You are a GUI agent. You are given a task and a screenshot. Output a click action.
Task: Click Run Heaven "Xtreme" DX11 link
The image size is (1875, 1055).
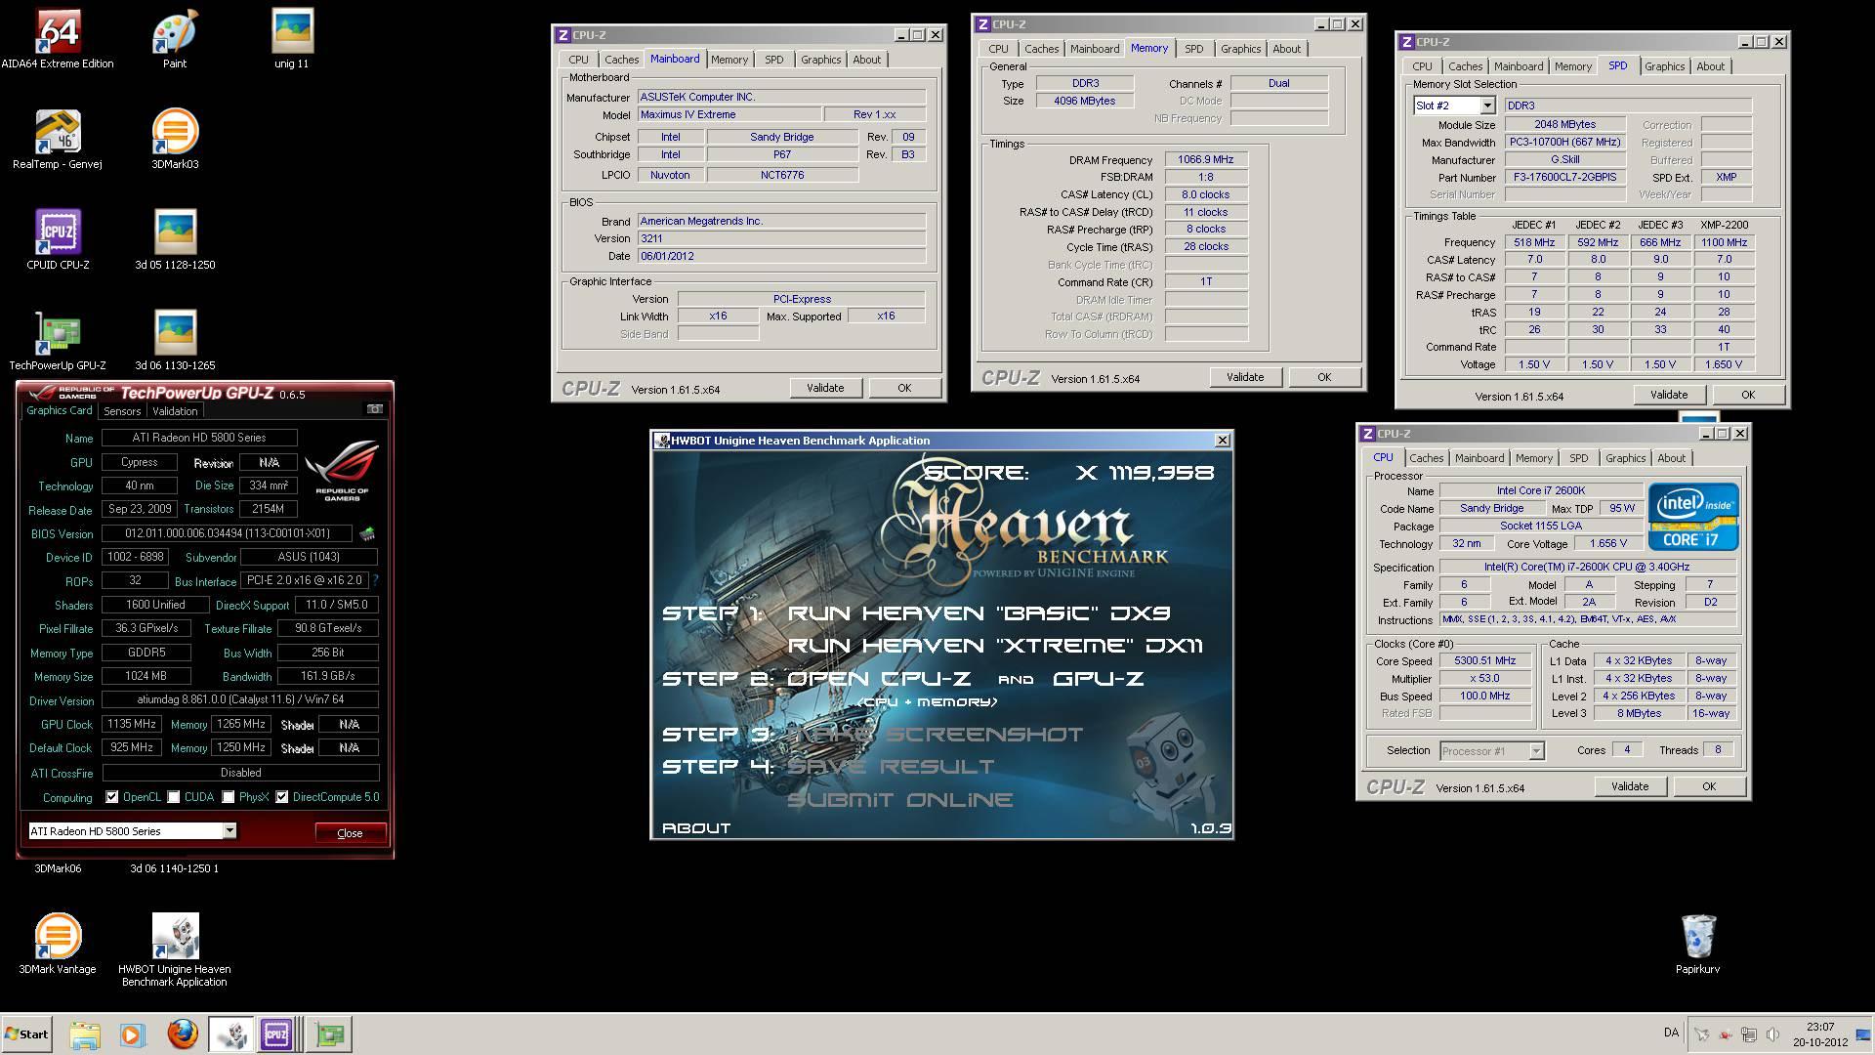(995, 646)
